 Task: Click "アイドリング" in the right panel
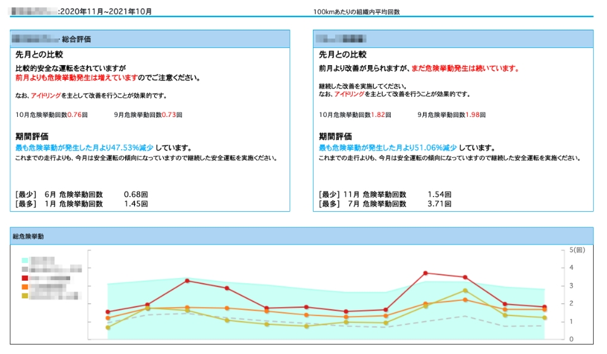pos(349,94)
